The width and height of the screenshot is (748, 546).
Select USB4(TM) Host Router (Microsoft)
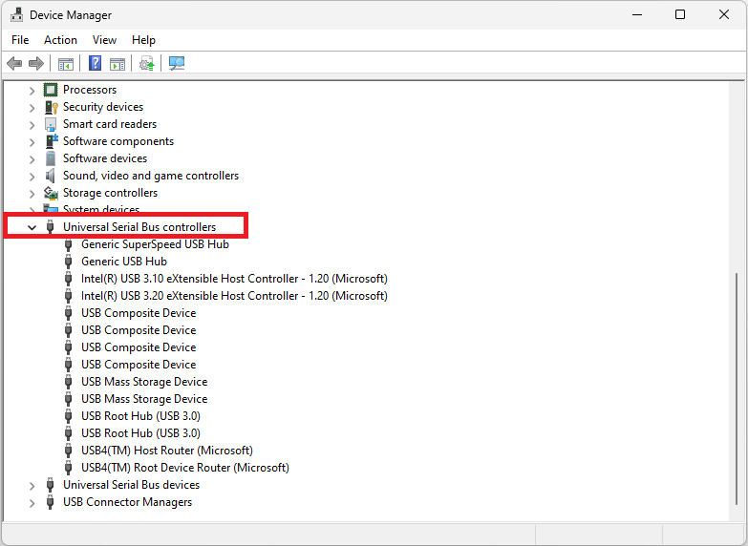click(x=167, y=451)
